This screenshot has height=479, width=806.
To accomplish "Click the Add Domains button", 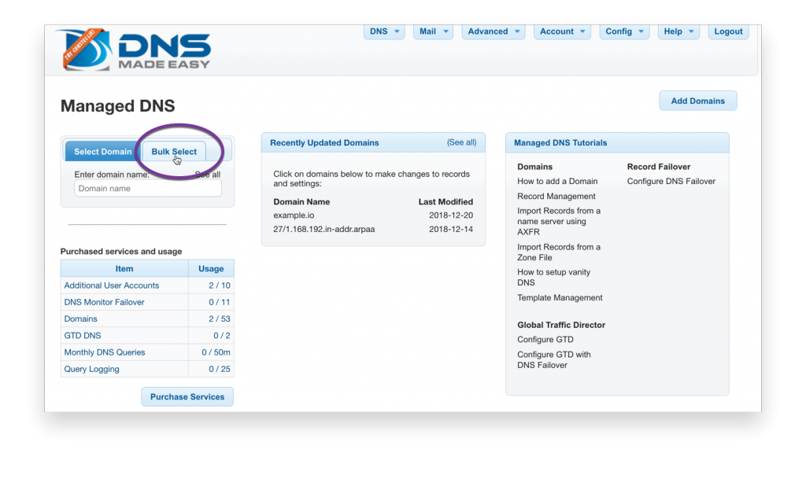I will pos(697,101).
